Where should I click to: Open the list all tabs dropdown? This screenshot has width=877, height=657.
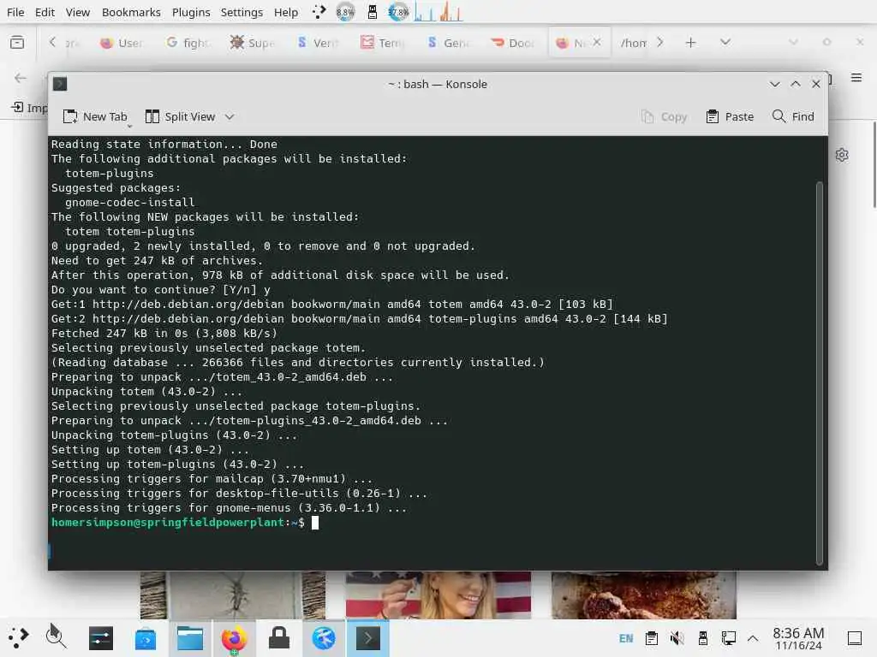725,43
